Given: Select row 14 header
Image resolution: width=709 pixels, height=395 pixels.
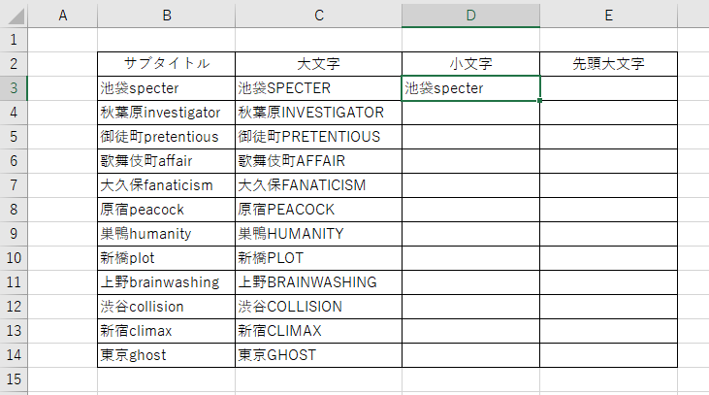Looking at the screenshot, I should coord(14,355).
